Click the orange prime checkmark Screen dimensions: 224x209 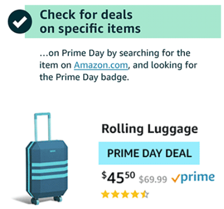click(176, 178)
